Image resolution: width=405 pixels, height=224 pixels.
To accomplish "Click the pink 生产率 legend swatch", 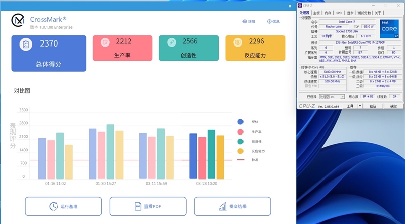I will pos(240,132).
